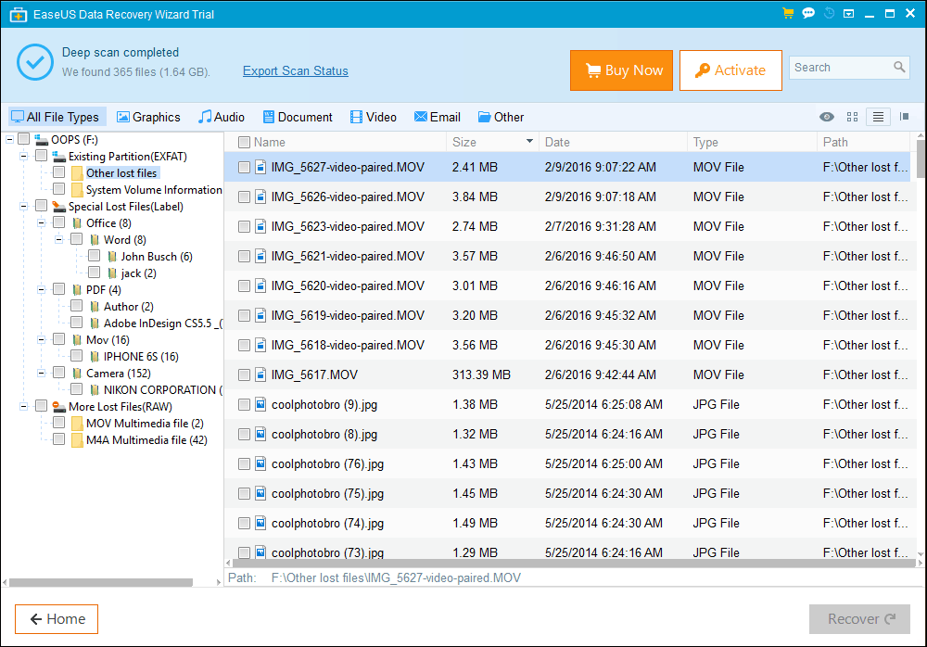Viewport: 927px width, 647px height.
Task: Select the All File Types tab
Action: coord(57,117)
